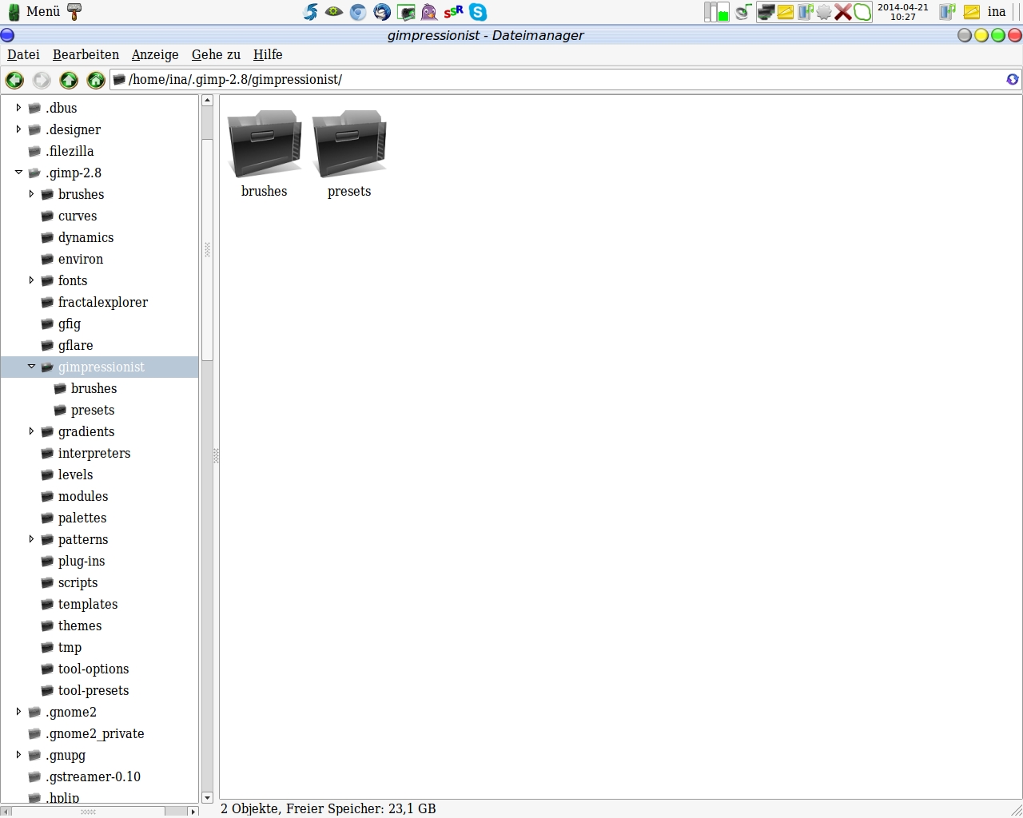
Task: Launch Pidgin messenger from the panel
Action: 429,12
